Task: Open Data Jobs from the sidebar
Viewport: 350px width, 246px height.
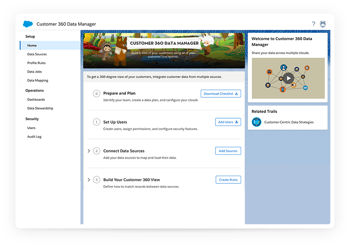Action: (x=35, y=72)
